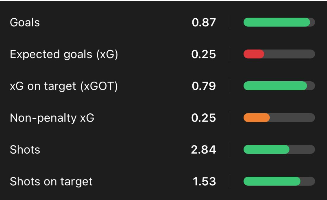Select the 0.79 xGOT value
This screenshot has width=327, height=200.
point(204,86)
